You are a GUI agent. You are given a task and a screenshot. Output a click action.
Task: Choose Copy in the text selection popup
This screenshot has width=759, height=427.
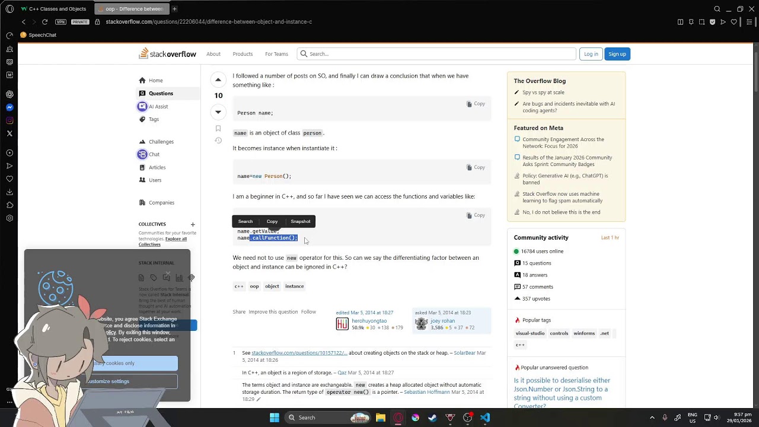pyautogui.click(x=272, y=221)
